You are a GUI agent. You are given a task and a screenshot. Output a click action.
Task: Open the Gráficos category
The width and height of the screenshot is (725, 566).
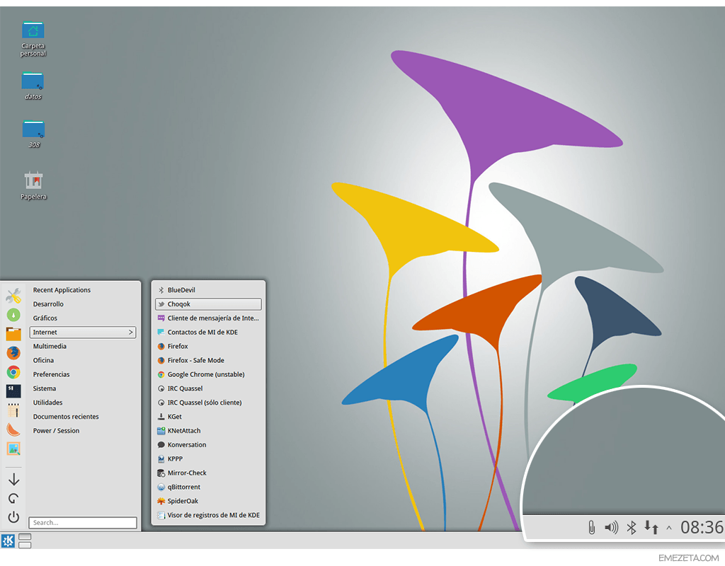coord(83,318)
